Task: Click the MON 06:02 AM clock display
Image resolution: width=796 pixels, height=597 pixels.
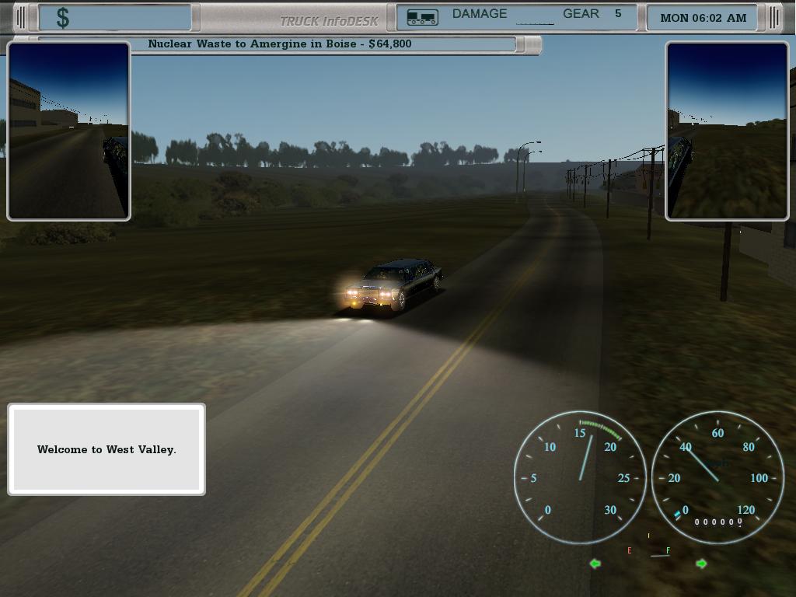Action: 703,18
